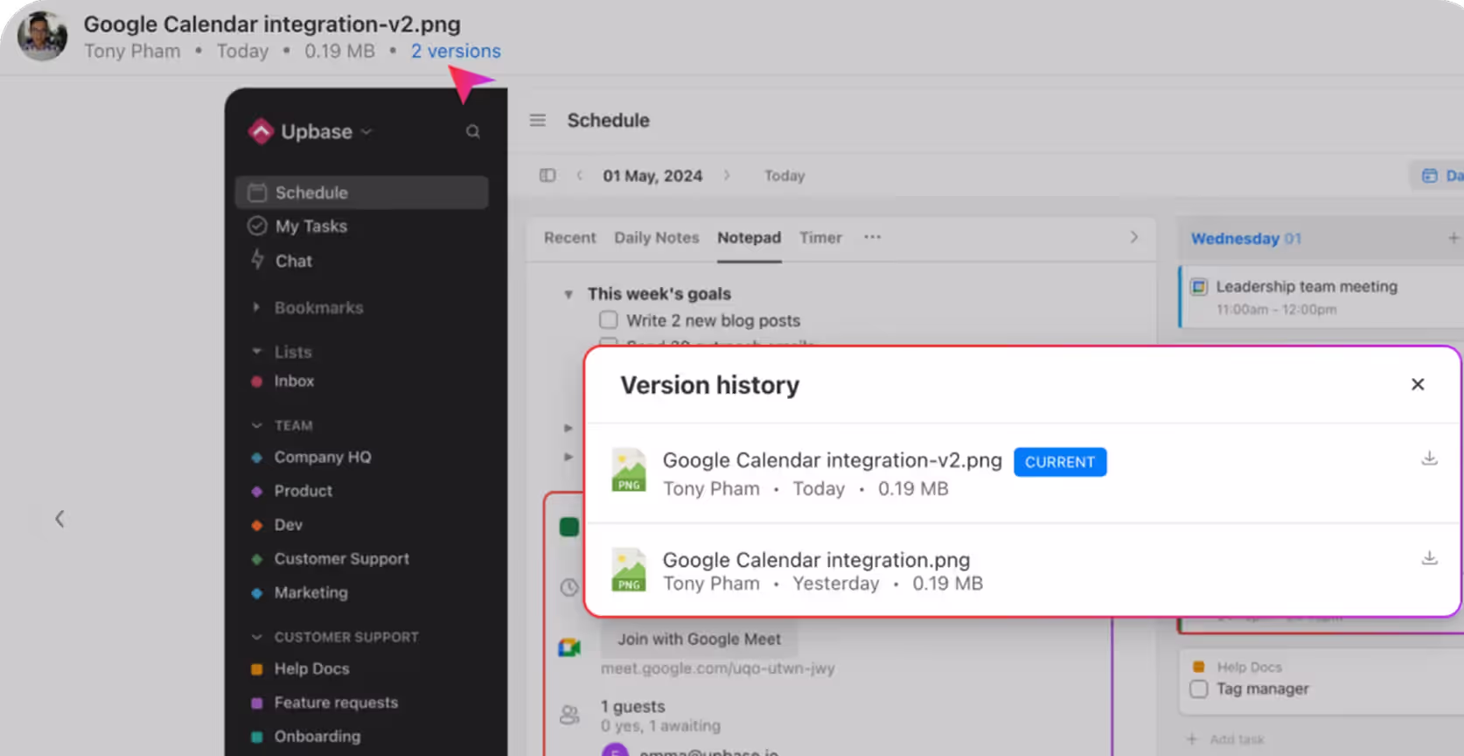This screenshot has height=756, width=1464.
Task: Collapse the TEAM list group
Action: coord(256,426)
